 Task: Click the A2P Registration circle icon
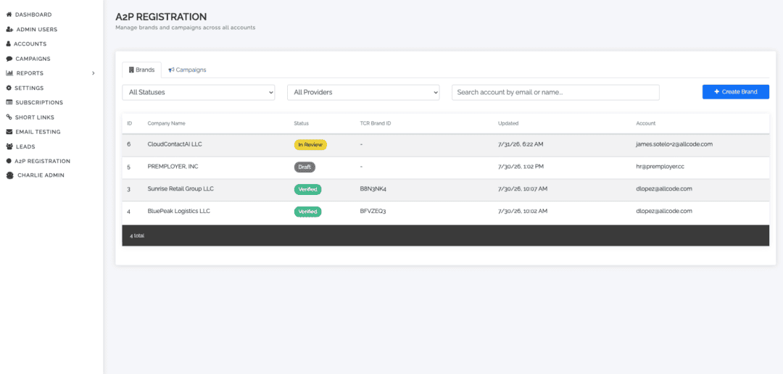[9, 161]
